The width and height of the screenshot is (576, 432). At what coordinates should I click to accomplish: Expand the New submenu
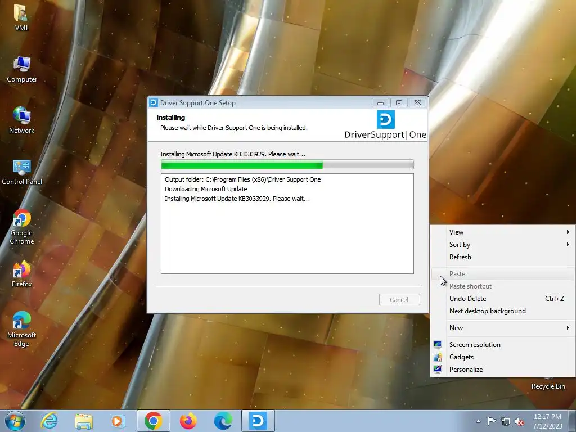(502, 328)
